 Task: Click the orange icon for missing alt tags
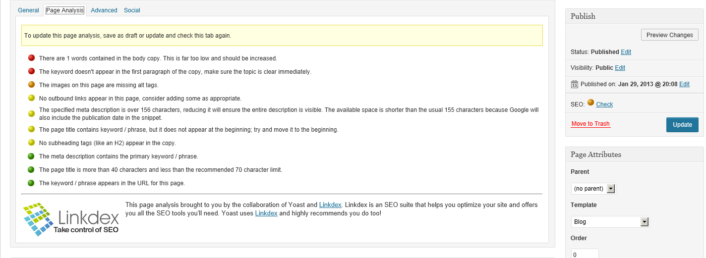[31, 85]
